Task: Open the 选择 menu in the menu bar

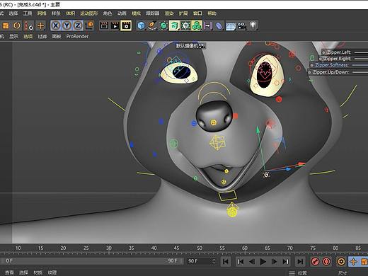Action: tap(13, 13)
